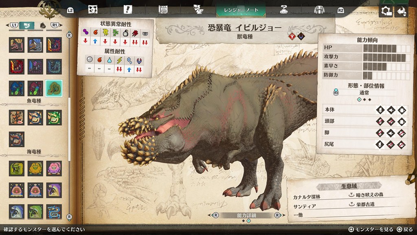Screen dimensions: 417x235
Task: Select the レンジャーノート tab
Action: (241, 10)
